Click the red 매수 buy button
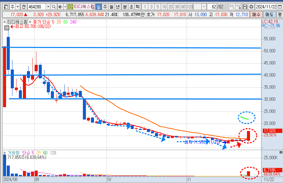This screenshot has height=183, width=283. (x=256, y=14)
